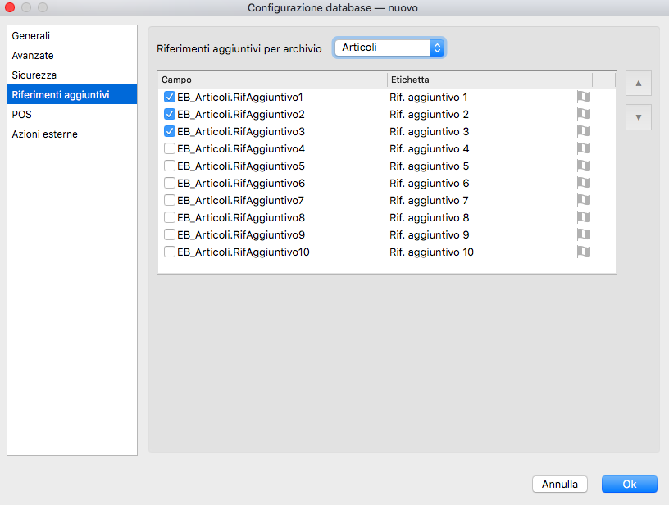Viewport: 669px width, 505px height.
Task: Click flag icon for Rif. aggiuntivo 8
Action: (x=583, y=217)
